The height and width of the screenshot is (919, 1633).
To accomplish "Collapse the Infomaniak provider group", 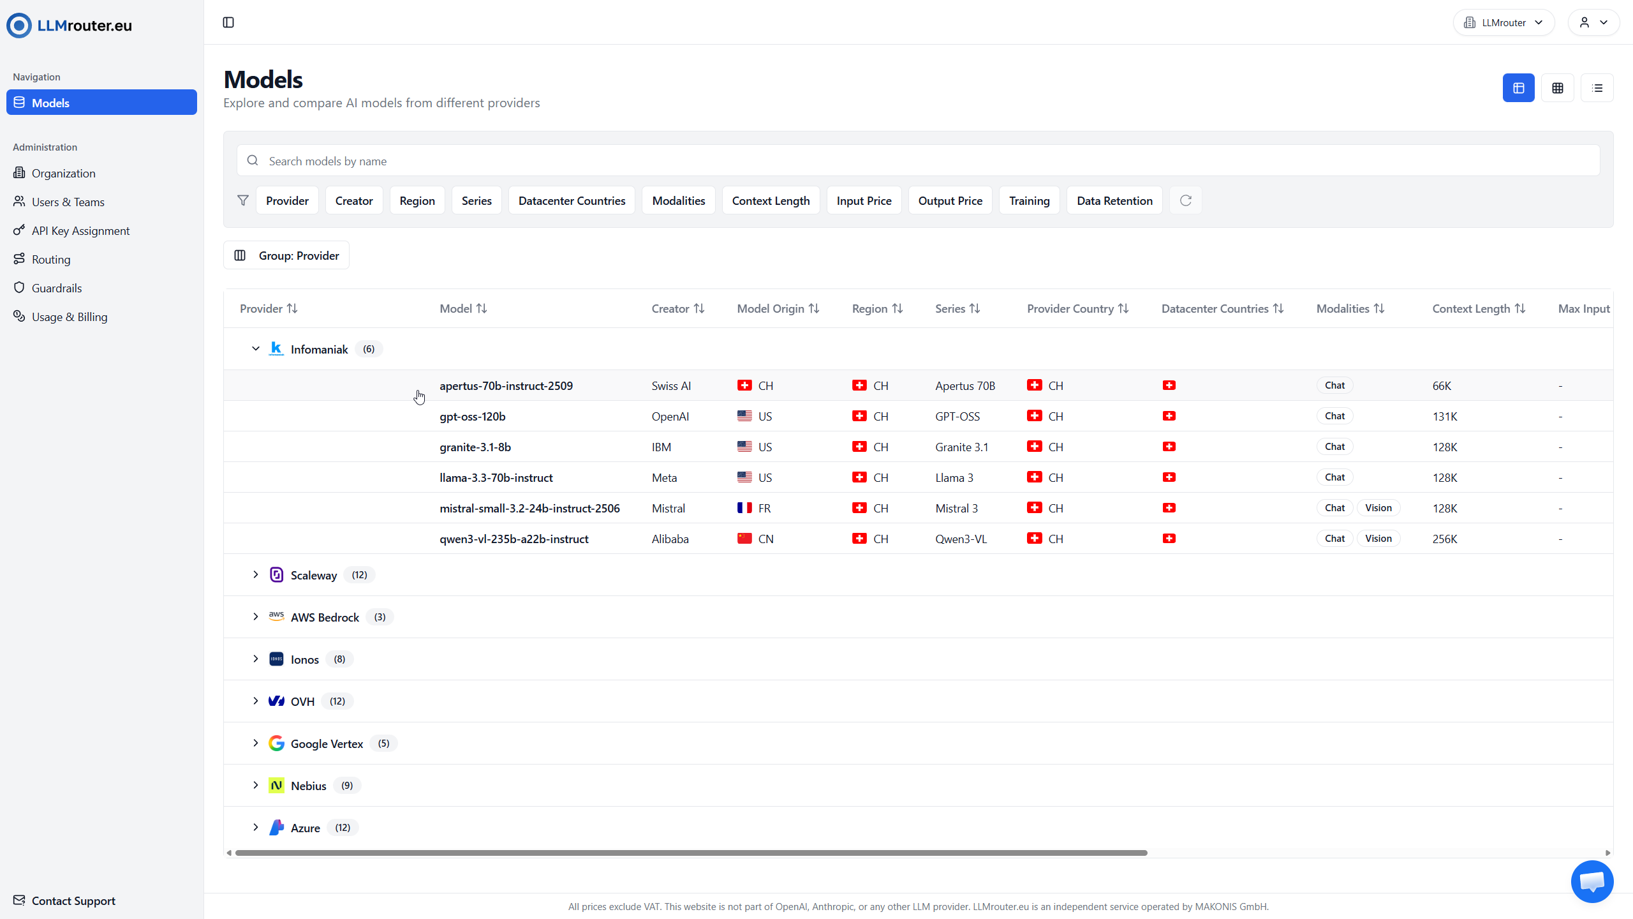I will coord(256,349).
